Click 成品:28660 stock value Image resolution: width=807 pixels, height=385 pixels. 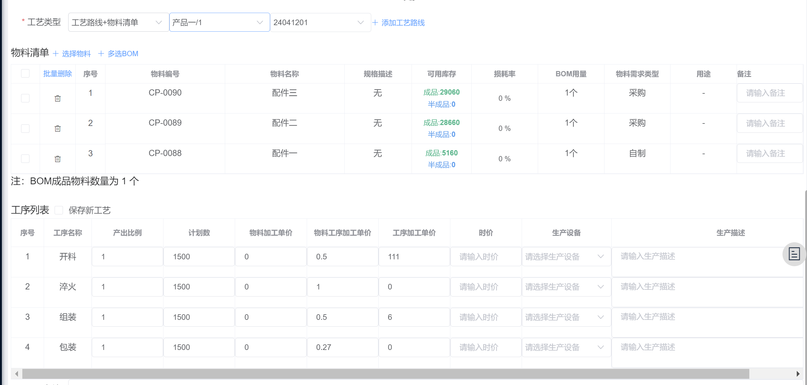(x=441, y=123)
